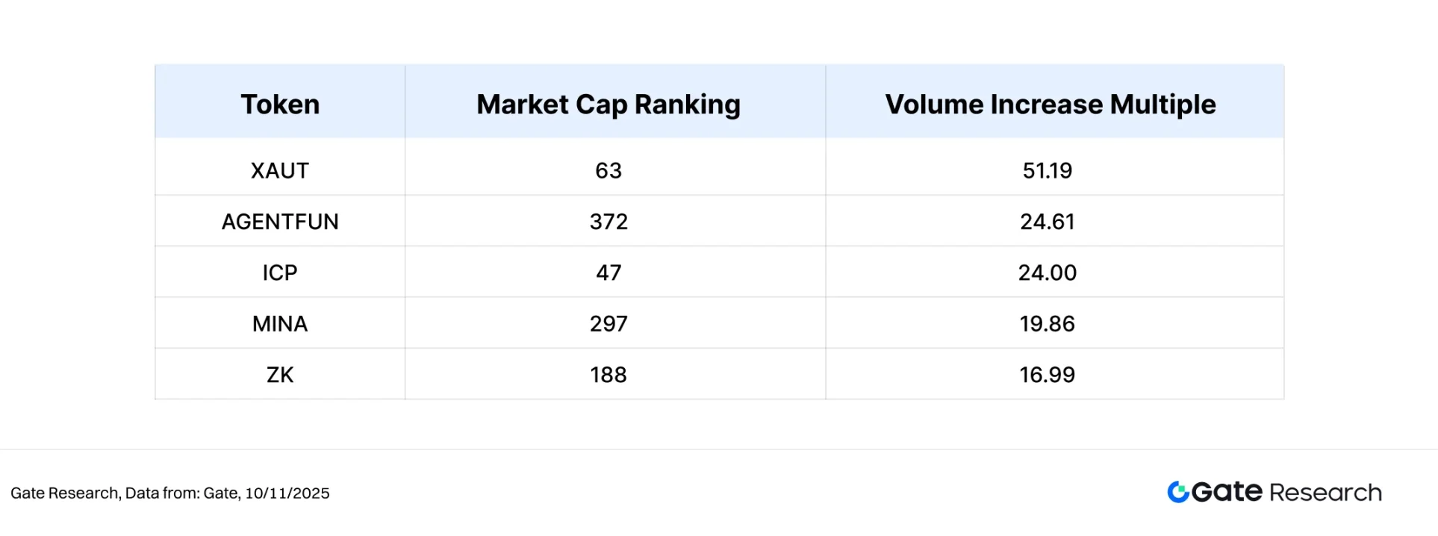
Task: Click the Gate Research data source footnote
Action: 170,493
